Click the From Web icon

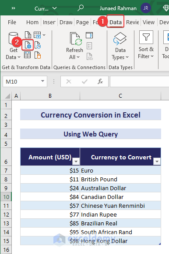coord(28,45)
